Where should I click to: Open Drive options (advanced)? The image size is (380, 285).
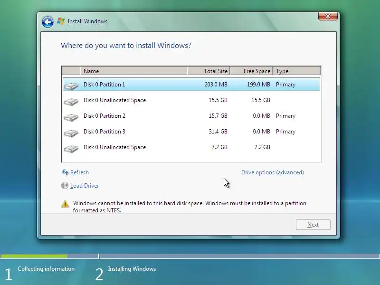tap(272, 172)
